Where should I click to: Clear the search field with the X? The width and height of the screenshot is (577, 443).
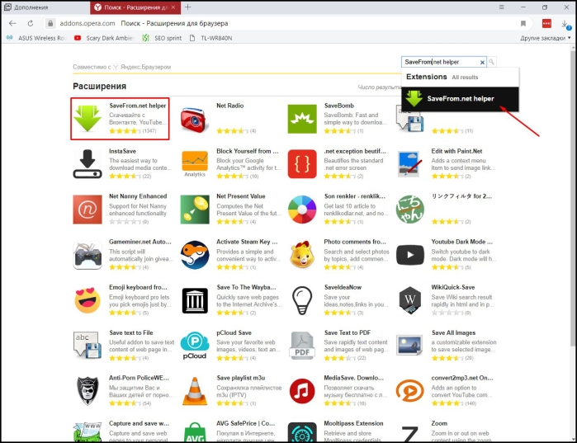(482, 62)
